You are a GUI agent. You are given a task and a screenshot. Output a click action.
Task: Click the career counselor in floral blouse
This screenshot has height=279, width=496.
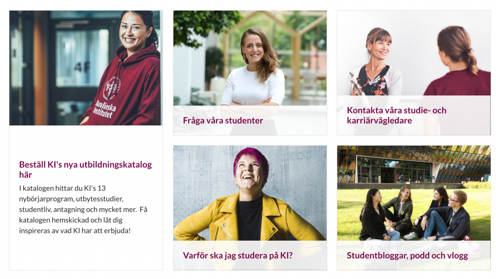375,63
